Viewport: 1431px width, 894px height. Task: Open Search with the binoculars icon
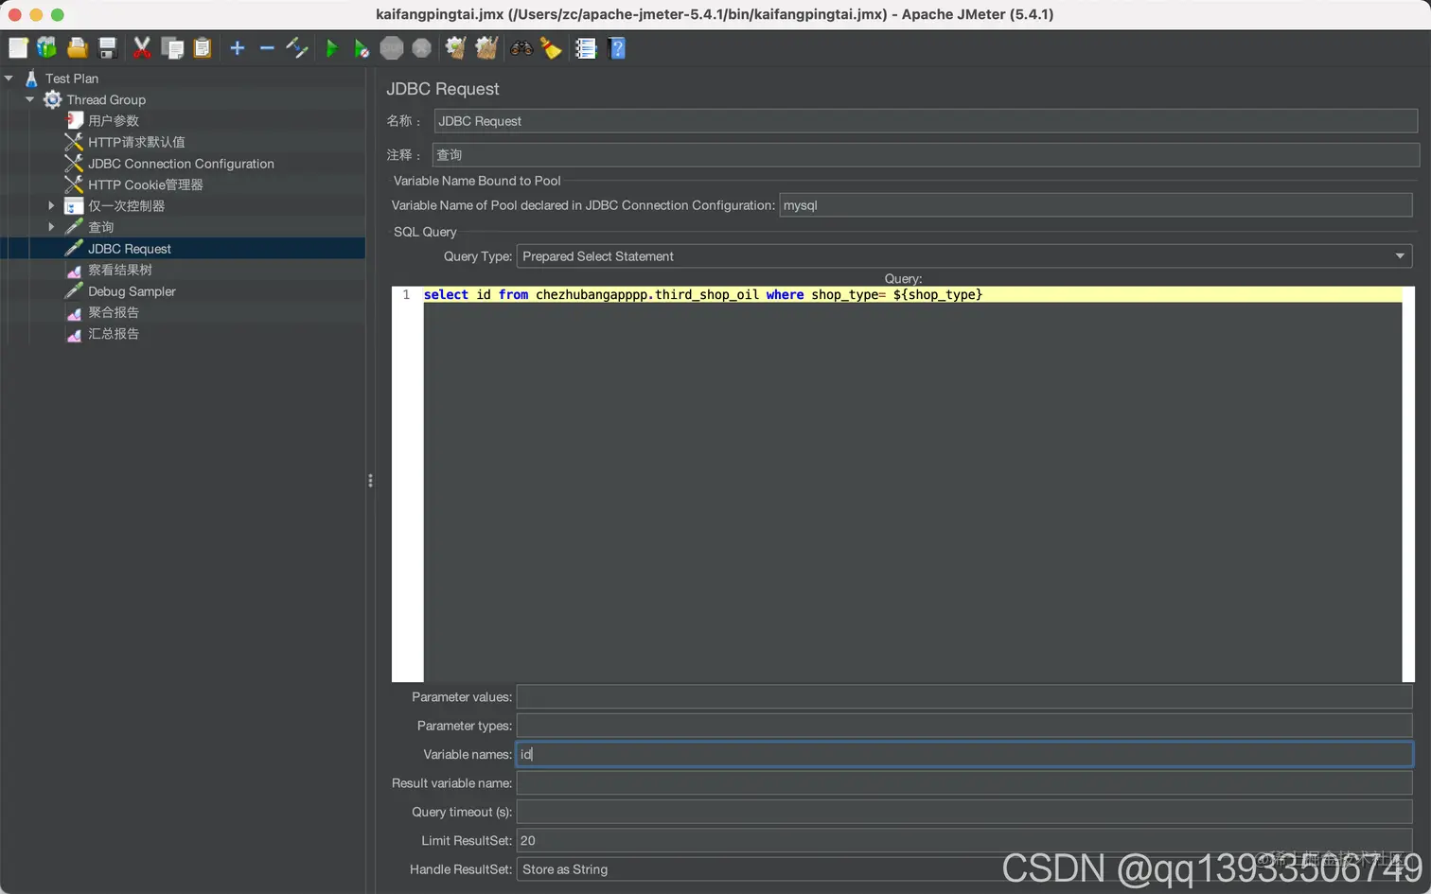pos(521,48)
